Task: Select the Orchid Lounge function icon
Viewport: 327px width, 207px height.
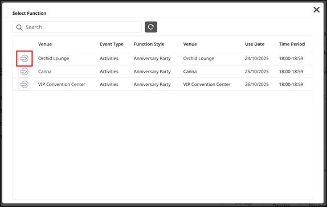Action: click(x=24, y=59)
